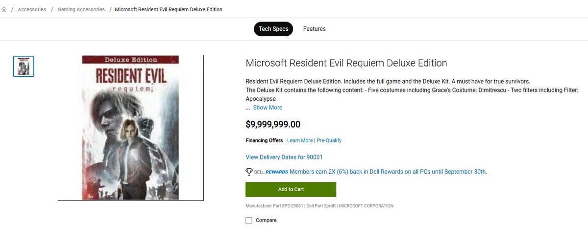Viewport: 588px width, 227px height.
Task: Go to the home page via breadcrumb icon
Action: point(4,9)
